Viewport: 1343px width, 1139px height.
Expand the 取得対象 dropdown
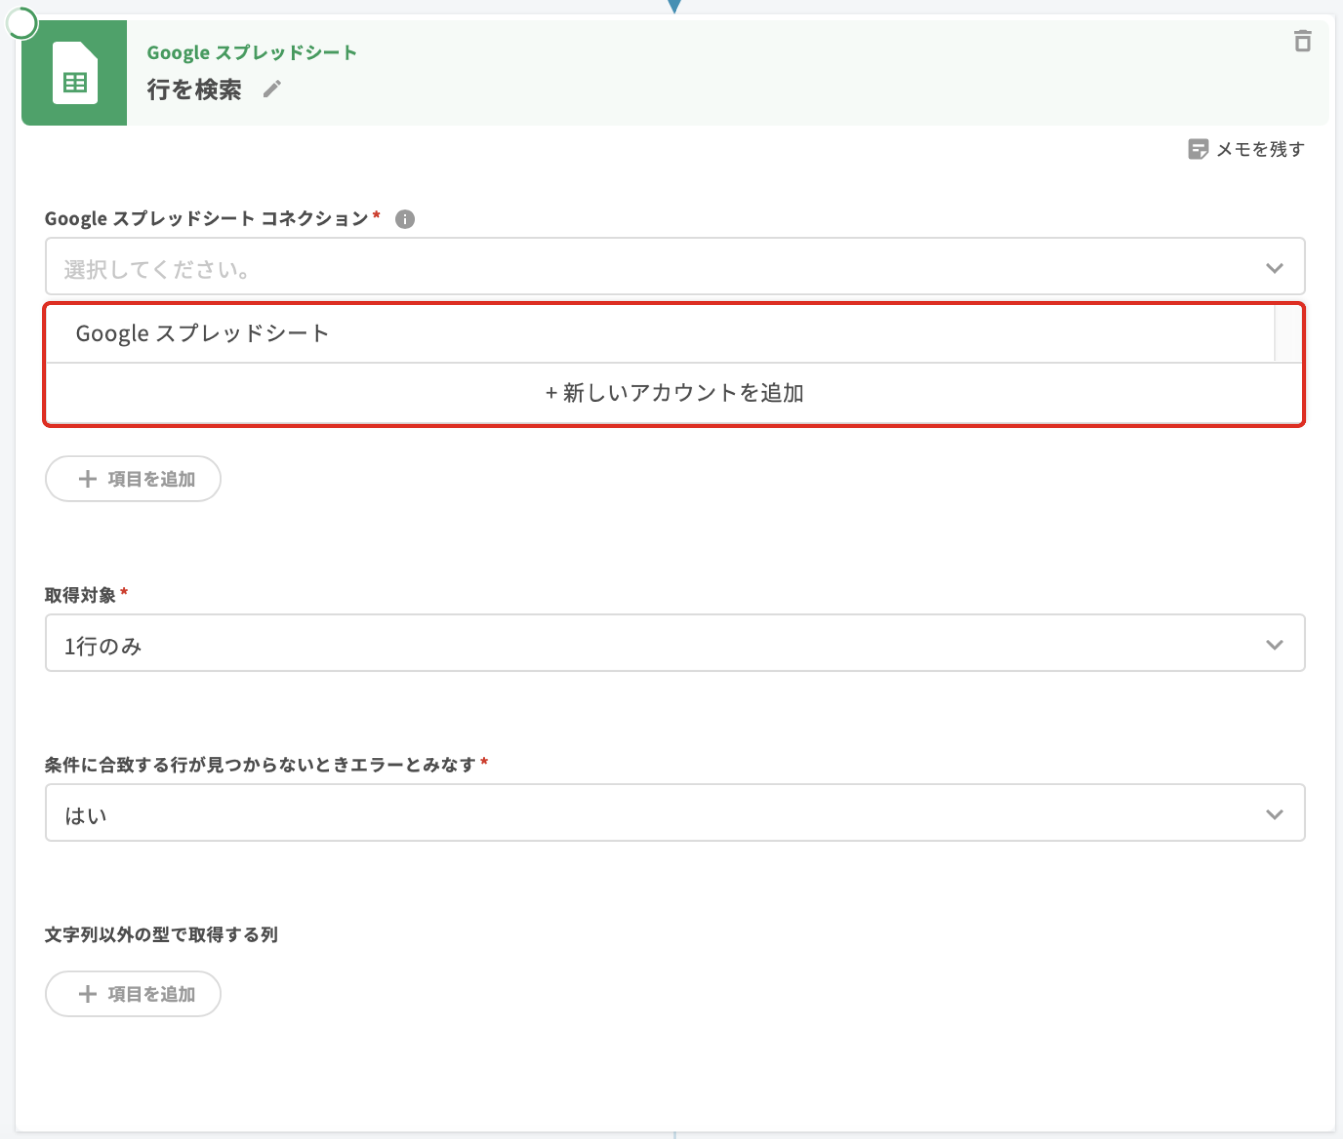coord(1273,644)
